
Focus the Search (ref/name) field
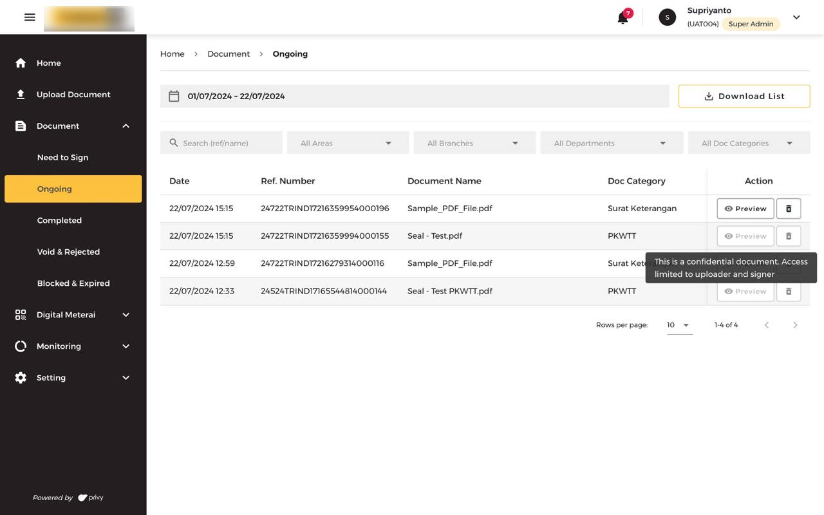(221, 143)
